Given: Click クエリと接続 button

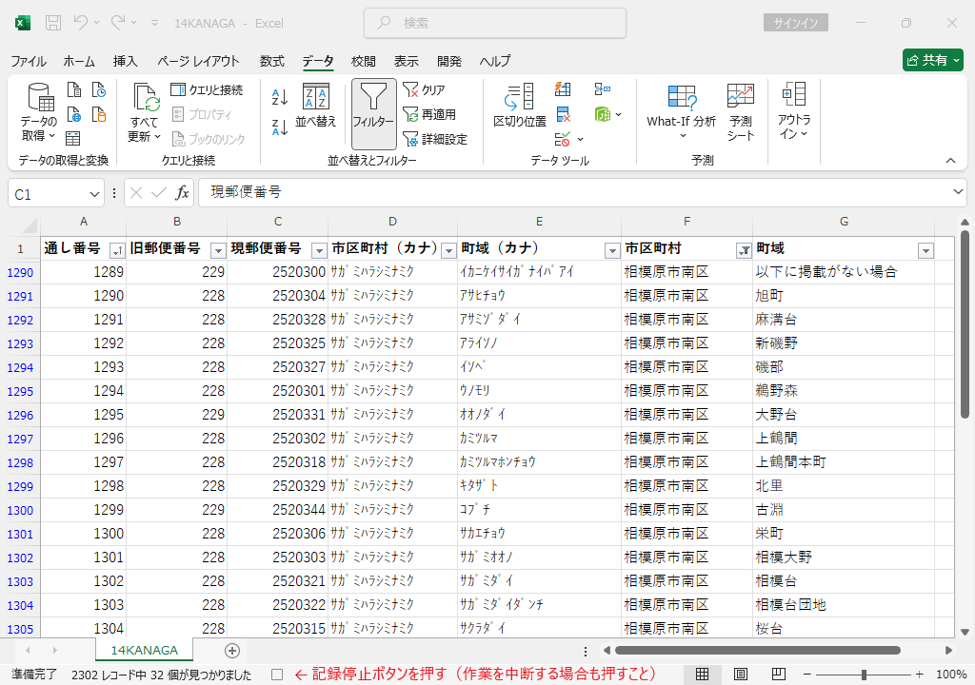Looking at the screenshot, I should click(207, 90).
